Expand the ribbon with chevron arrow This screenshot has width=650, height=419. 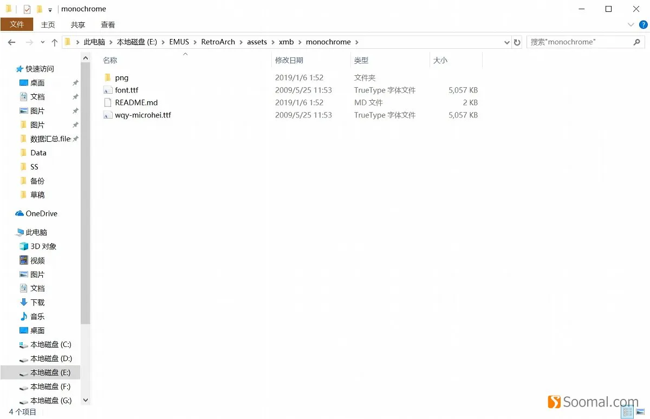[631, 25]
